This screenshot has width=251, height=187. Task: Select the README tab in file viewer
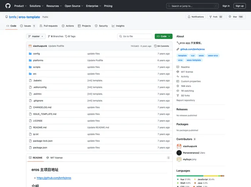tap(35, 158)
